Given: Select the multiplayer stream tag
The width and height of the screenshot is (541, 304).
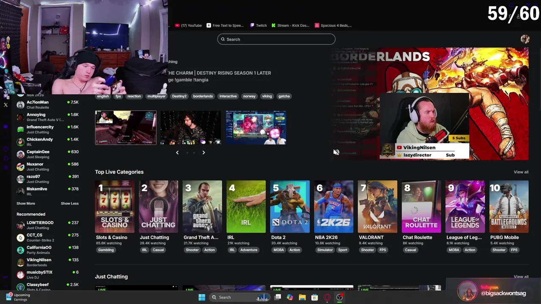Looking at the screenshot, I should click(156, 96).
